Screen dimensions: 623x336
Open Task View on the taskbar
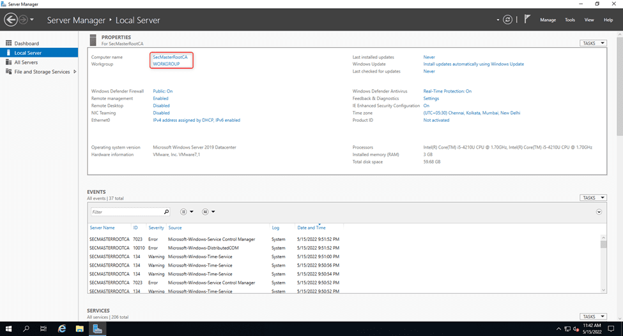(x=43, y=329)
